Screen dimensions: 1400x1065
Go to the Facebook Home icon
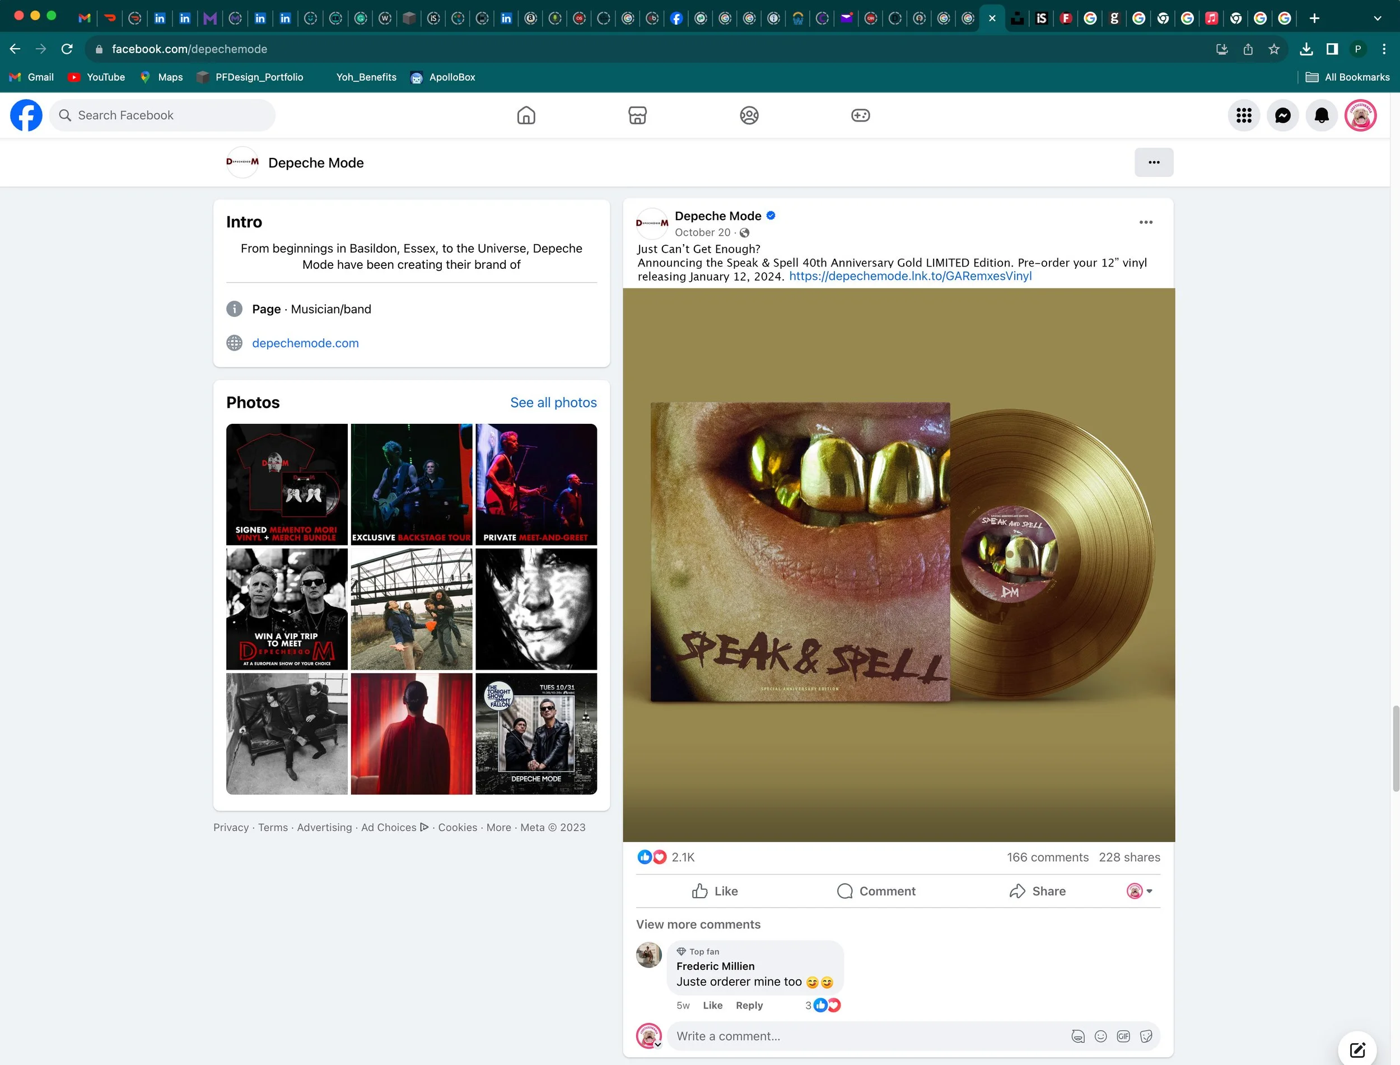click(526, 115)
